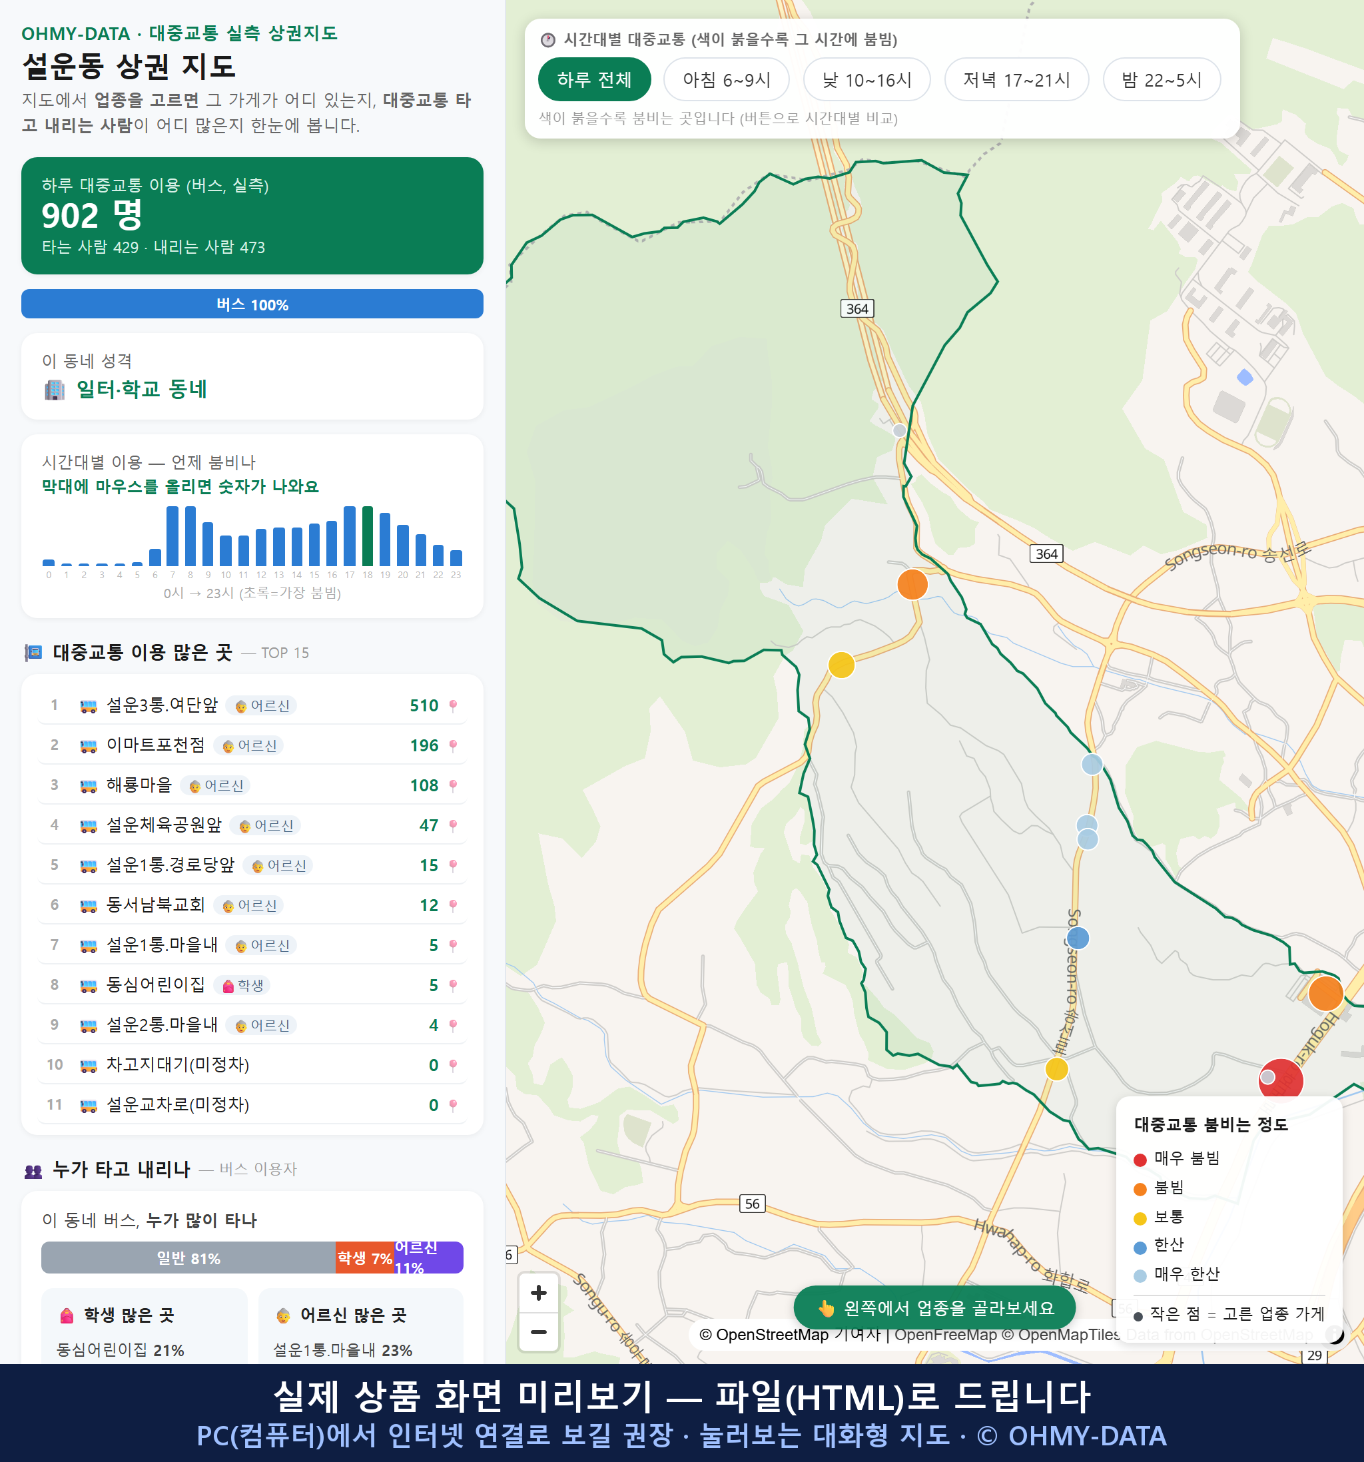The height and width of the screenshot is (1462, 1364).
Task: Click the pin icon for 설운교차로(미정차)
Action: coord(453,1104)
